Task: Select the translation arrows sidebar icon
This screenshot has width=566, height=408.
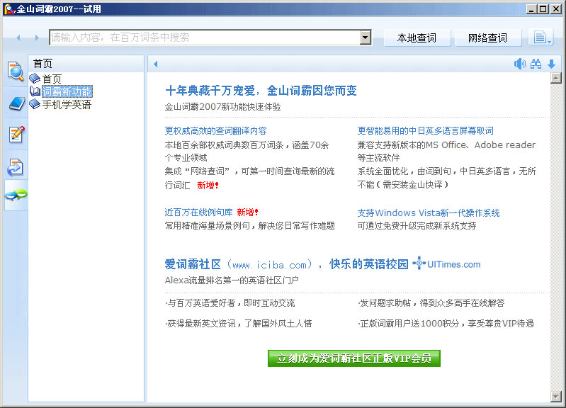Action: pos(16,167)
